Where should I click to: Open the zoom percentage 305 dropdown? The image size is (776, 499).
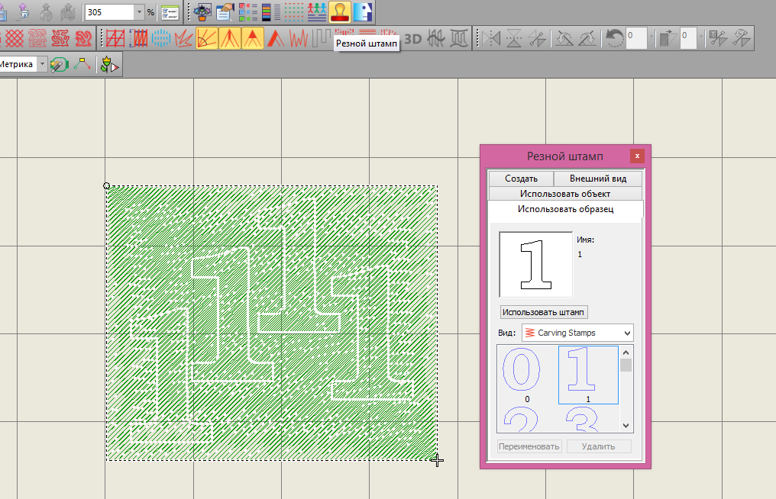point(138,12)
